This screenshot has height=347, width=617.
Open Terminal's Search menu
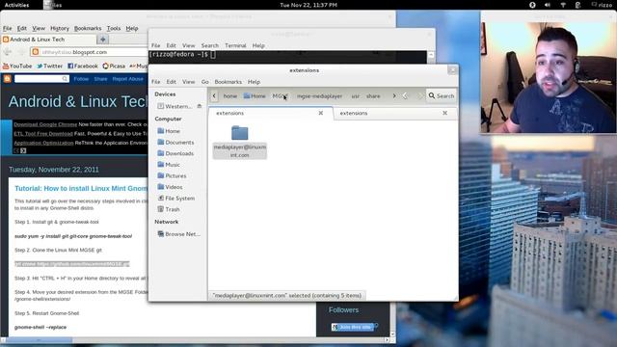tap(210, 45)
